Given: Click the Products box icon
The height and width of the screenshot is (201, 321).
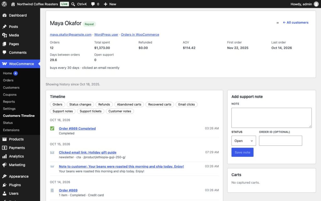Looking at the screenshot, I should coord(4,139).
